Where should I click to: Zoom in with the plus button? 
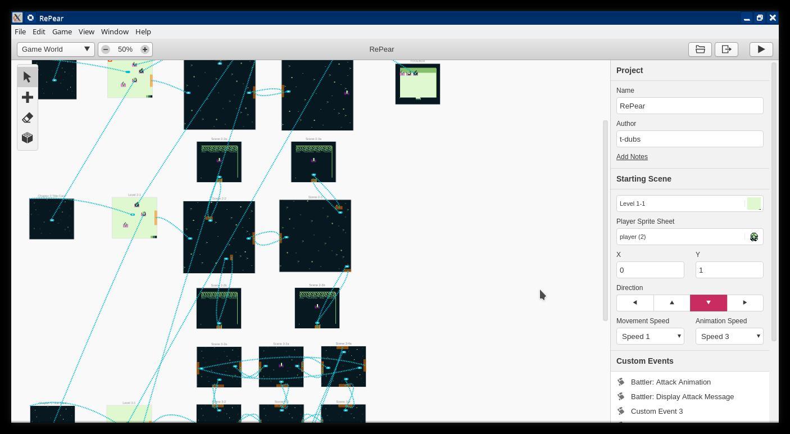[144, 49]
